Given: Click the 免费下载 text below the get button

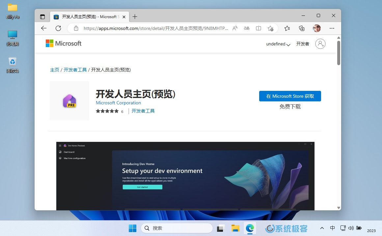Looking at the screenshot, I should tap(290, 107).
